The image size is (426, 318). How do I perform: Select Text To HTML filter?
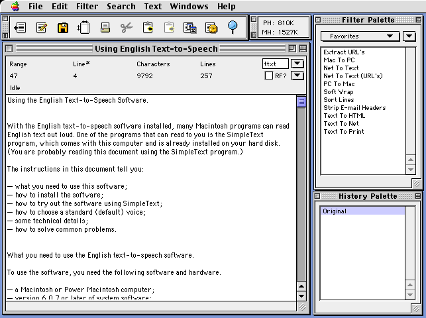pos(363,116)
